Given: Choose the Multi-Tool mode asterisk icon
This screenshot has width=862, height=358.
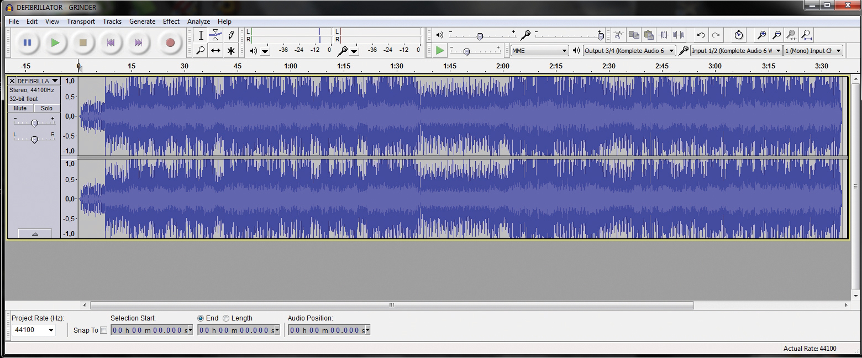Looking at the screenshot, I should (x=231, y=51).
